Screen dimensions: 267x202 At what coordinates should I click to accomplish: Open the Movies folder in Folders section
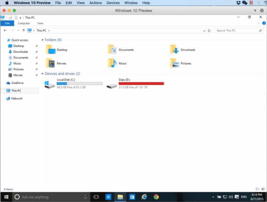pyautogui.click(x=56, y=63)
